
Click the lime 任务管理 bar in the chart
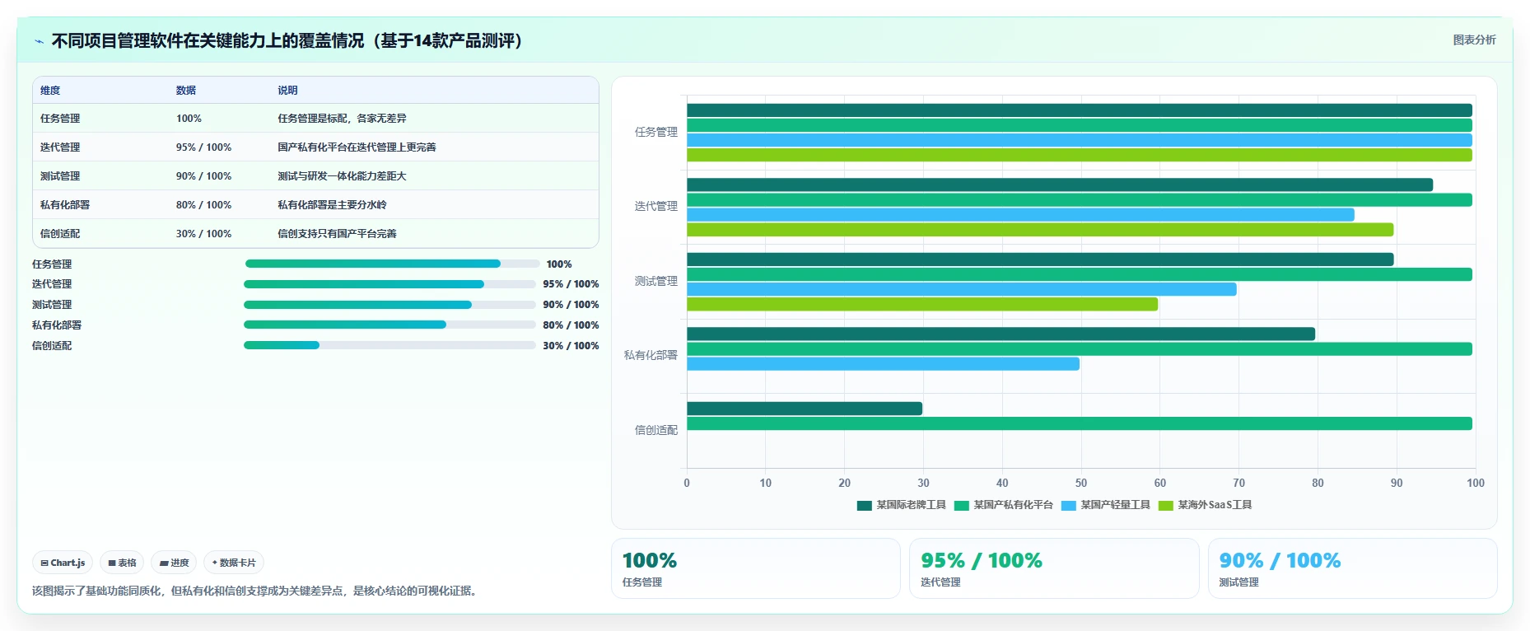(x=1080, y=155)
